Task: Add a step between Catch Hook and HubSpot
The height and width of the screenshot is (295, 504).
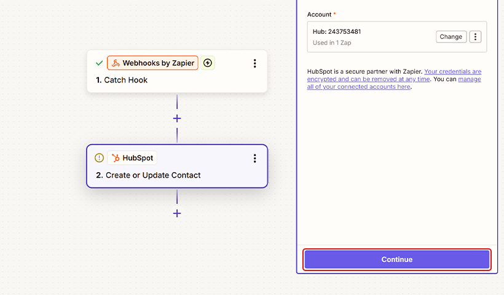Action: pos(177,118)
